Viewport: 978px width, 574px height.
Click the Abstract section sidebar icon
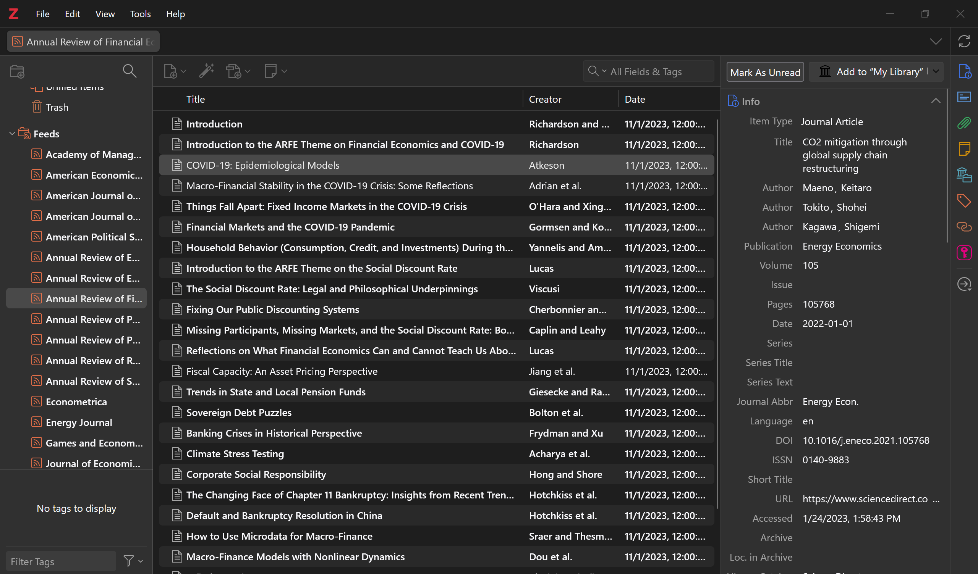(963, 97)
